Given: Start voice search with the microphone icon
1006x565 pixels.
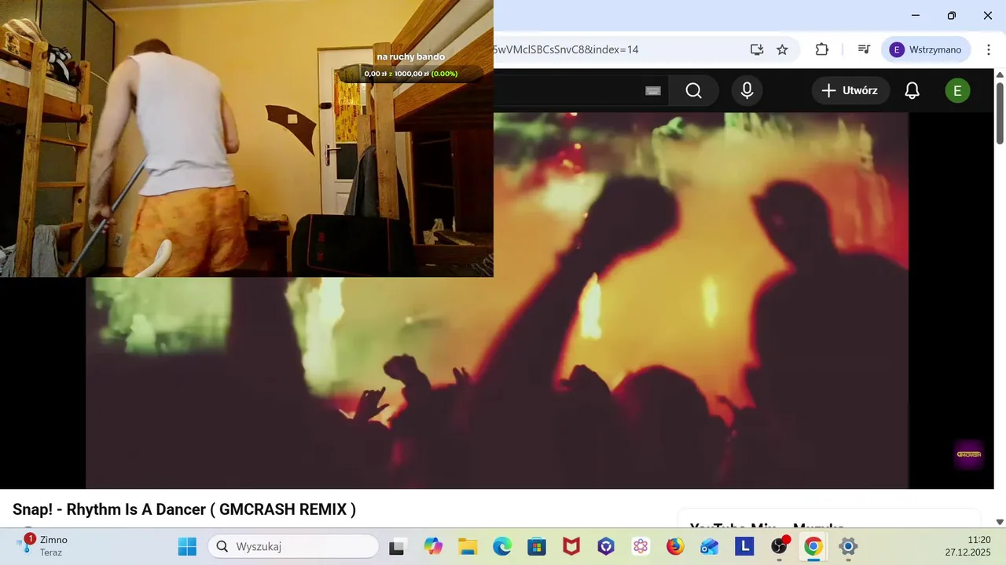Looking at the screenshot, I should pos(747,90).
